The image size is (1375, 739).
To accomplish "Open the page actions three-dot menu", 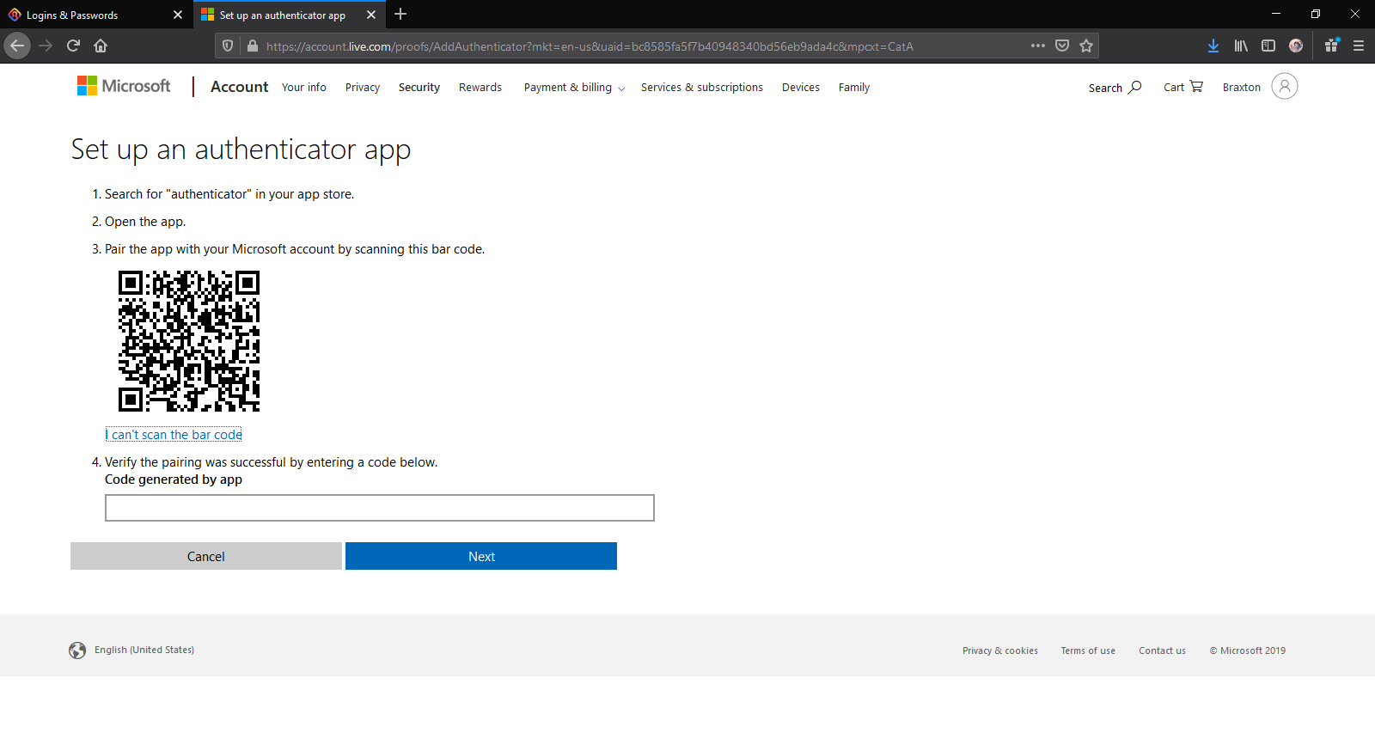I will [x=1038, y=46].
